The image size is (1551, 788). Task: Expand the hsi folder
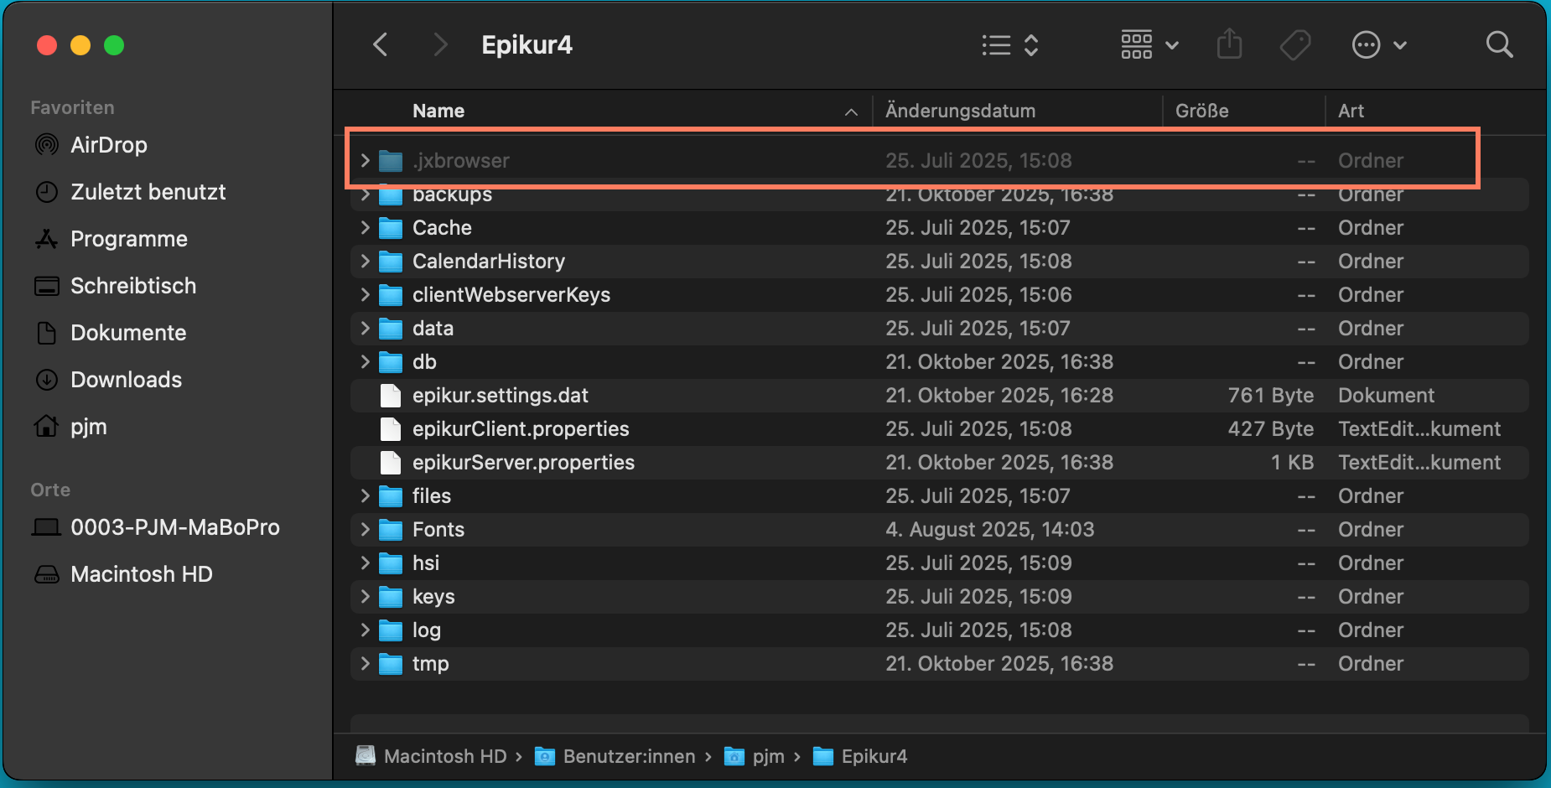pos(365,562)
